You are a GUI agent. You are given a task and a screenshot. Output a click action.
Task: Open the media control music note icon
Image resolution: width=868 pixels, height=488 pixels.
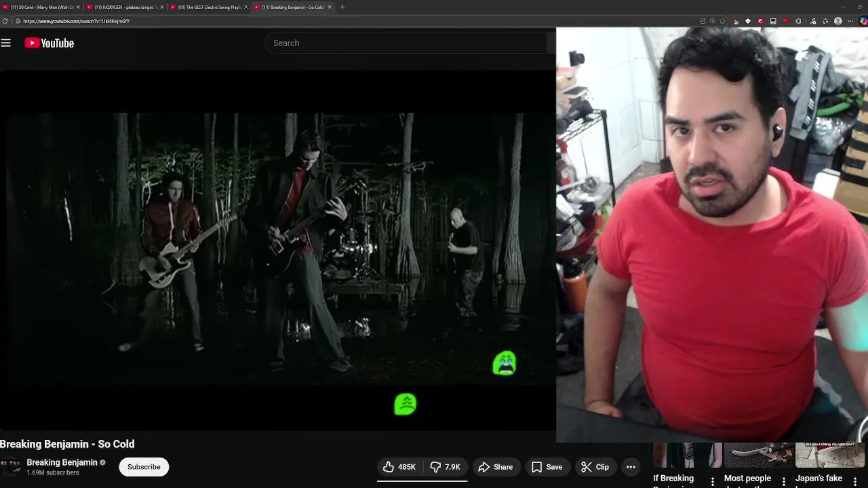813,21
